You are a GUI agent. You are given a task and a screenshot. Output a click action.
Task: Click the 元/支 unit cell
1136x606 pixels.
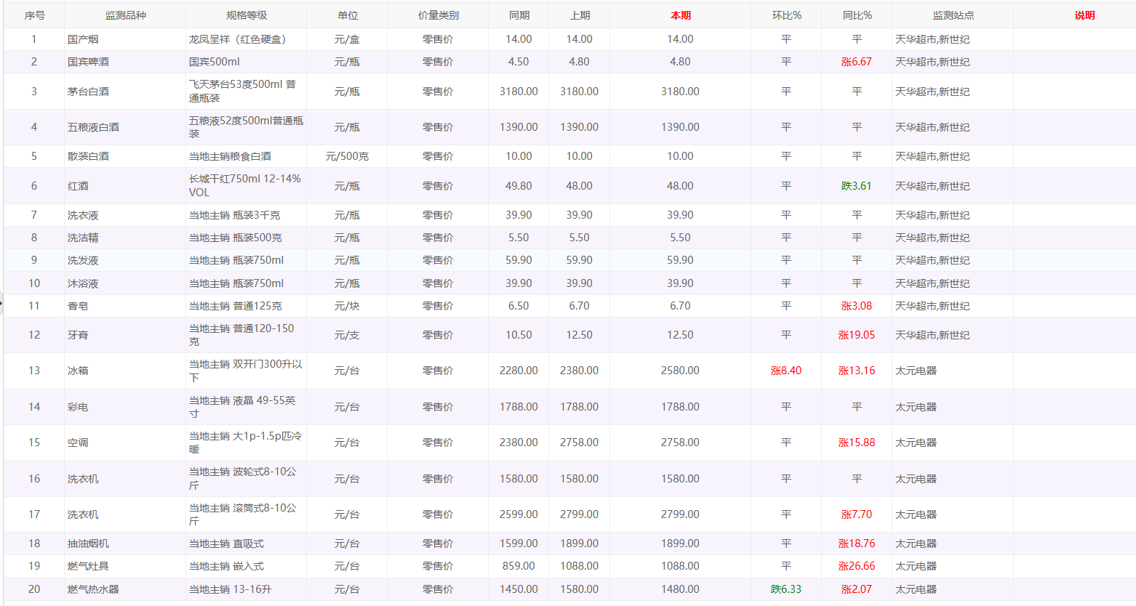click(347, 335)
